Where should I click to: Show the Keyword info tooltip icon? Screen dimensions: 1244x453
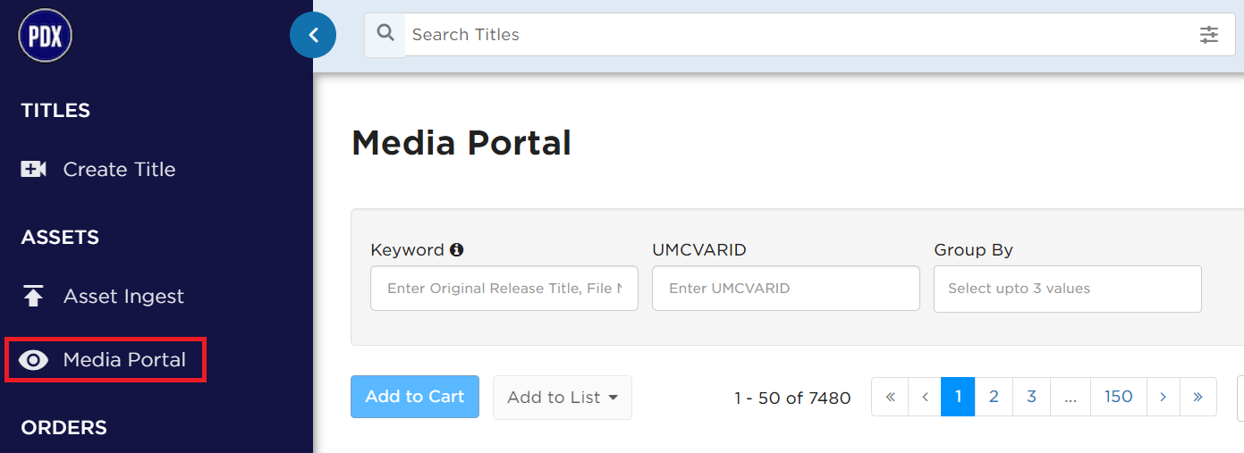tap(457, 250)
